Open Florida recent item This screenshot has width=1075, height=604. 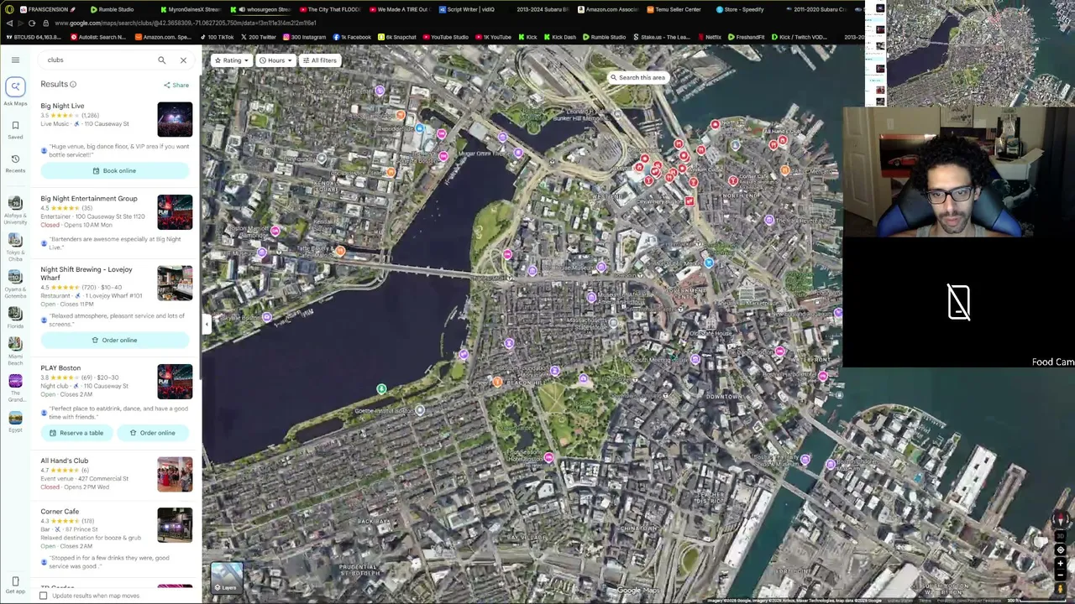[x=15, y=319]
